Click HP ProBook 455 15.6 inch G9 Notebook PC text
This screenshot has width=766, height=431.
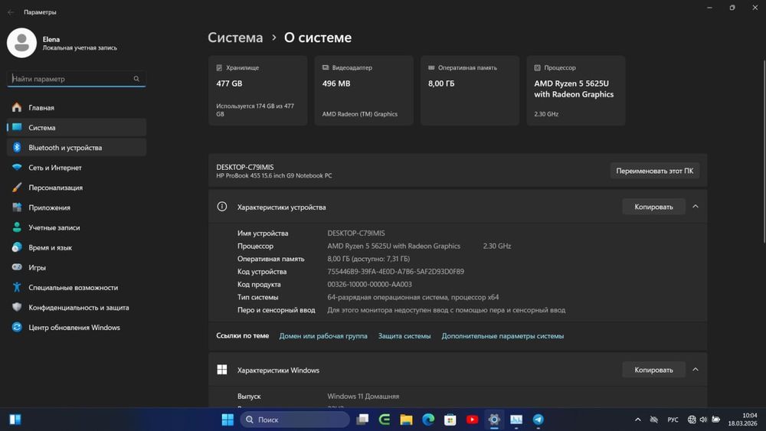coord(274,176)
